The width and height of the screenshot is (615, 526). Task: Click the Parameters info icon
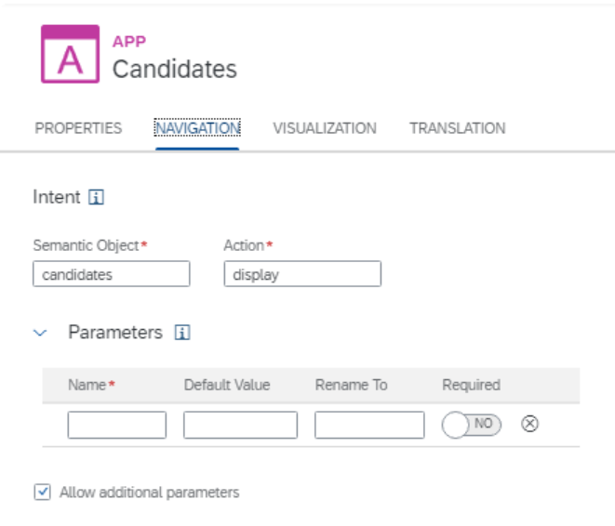(182, 333)
